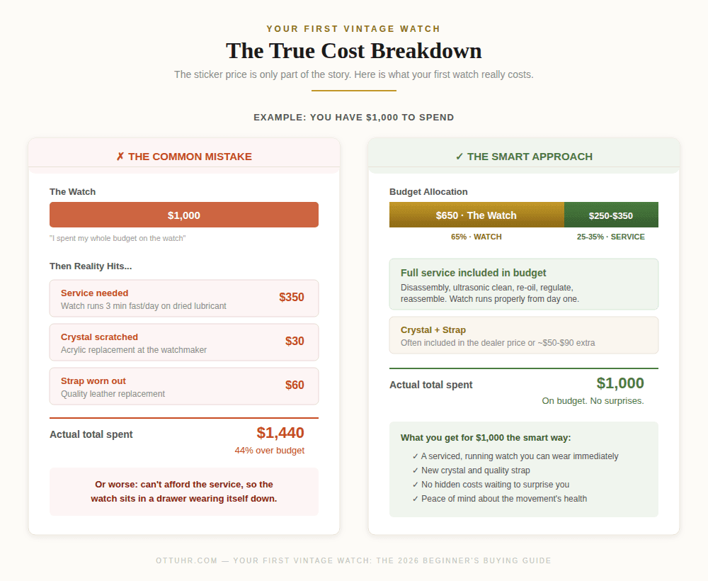Click the 'Crystal + Strap' info card
708x581 pixels.
524,335
